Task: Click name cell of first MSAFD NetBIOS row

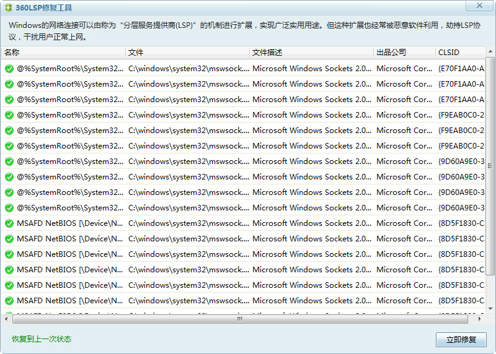Action: pyautogui.click(x=70, y=223)
